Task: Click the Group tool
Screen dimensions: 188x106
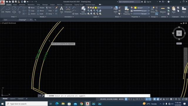Action: point(152,10)
